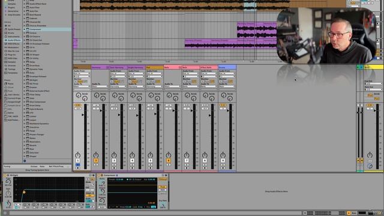
Task: Click master track volume fader handle
Action: point(374,110)
